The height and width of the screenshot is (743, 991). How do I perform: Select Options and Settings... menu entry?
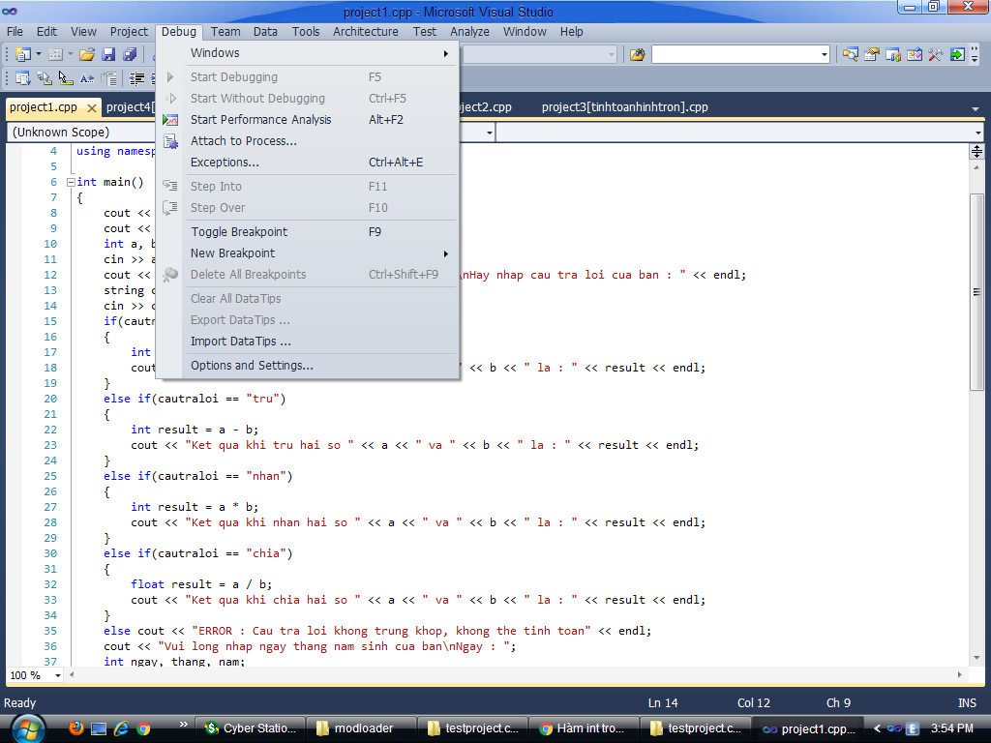point(308,365)
